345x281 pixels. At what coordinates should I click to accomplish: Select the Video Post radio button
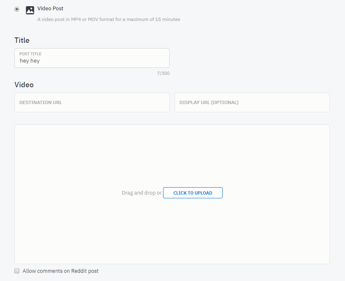pos(17,9)
